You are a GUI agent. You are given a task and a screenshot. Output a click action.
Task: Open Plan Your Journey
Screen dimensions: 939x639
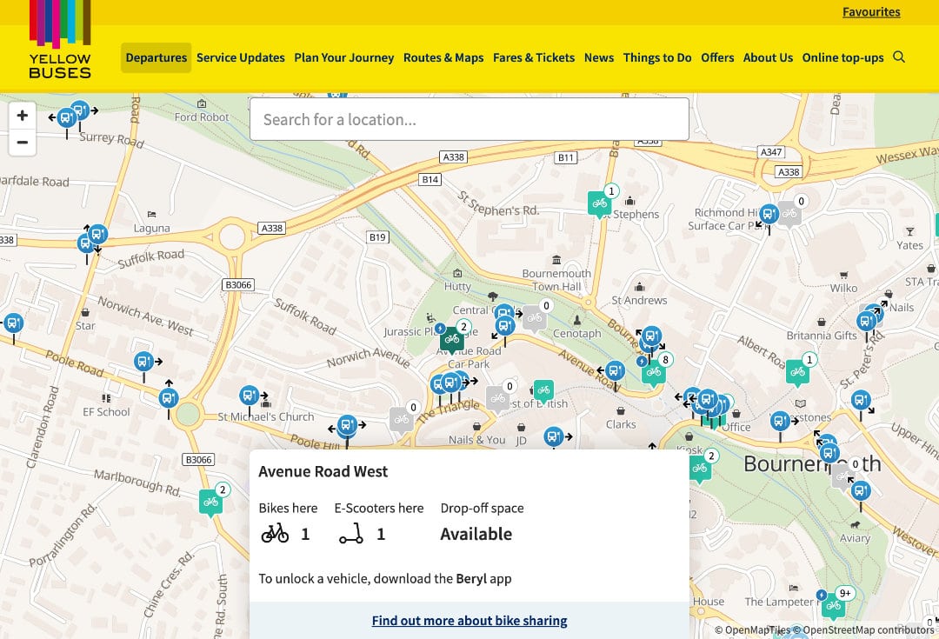tap(344, 57)
